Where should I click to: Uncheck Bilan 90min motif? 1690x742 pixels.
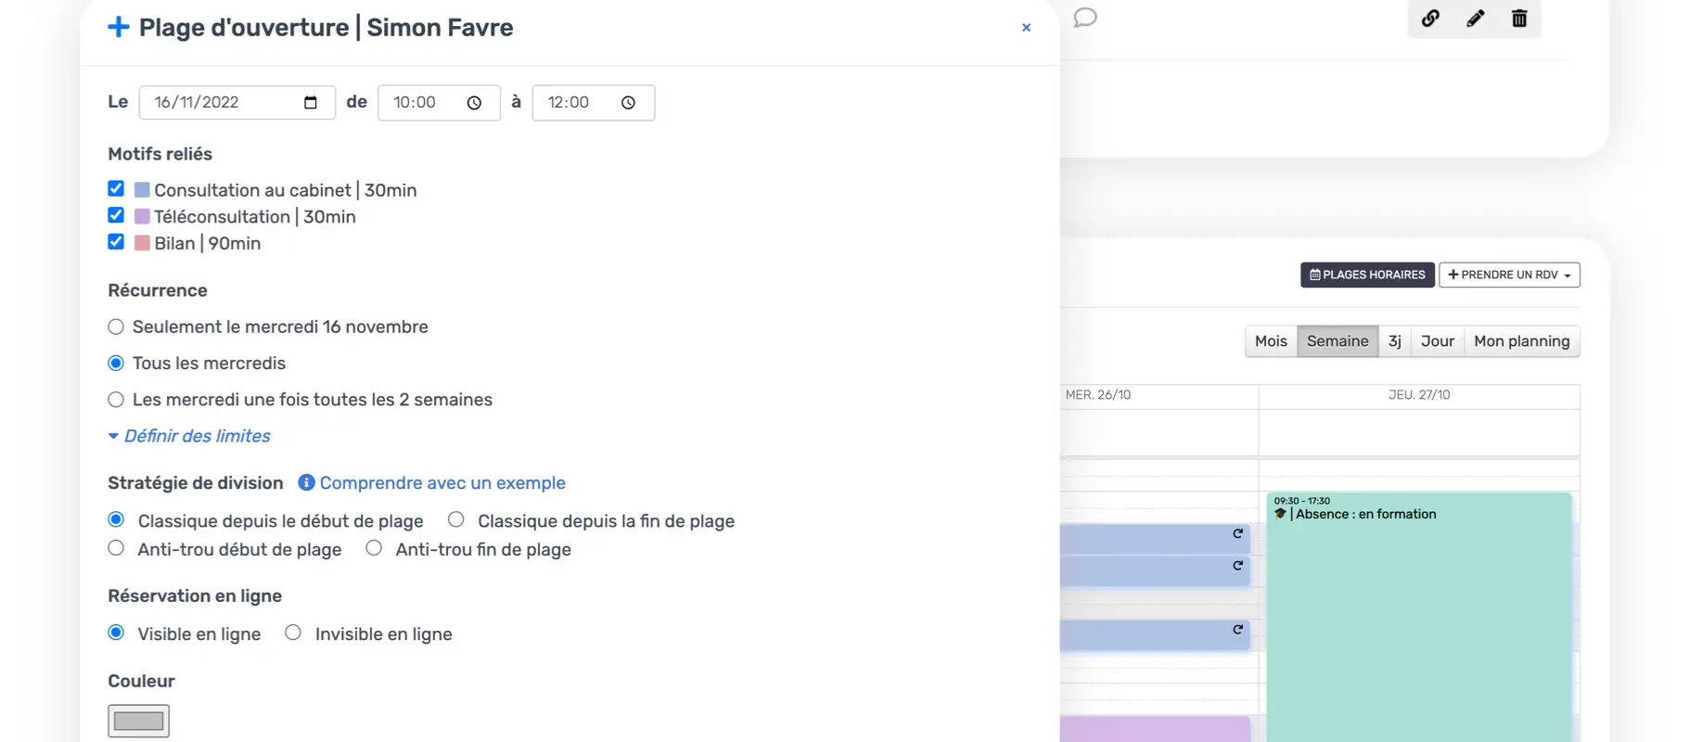click(x=116, y=242)
